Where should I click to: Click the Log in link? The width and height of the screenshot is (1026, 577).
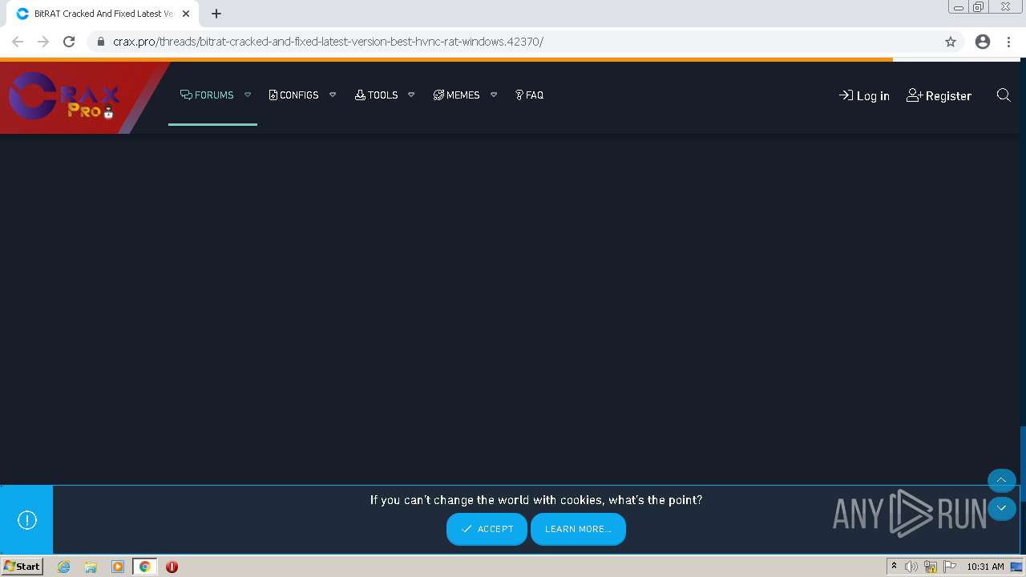864,95
